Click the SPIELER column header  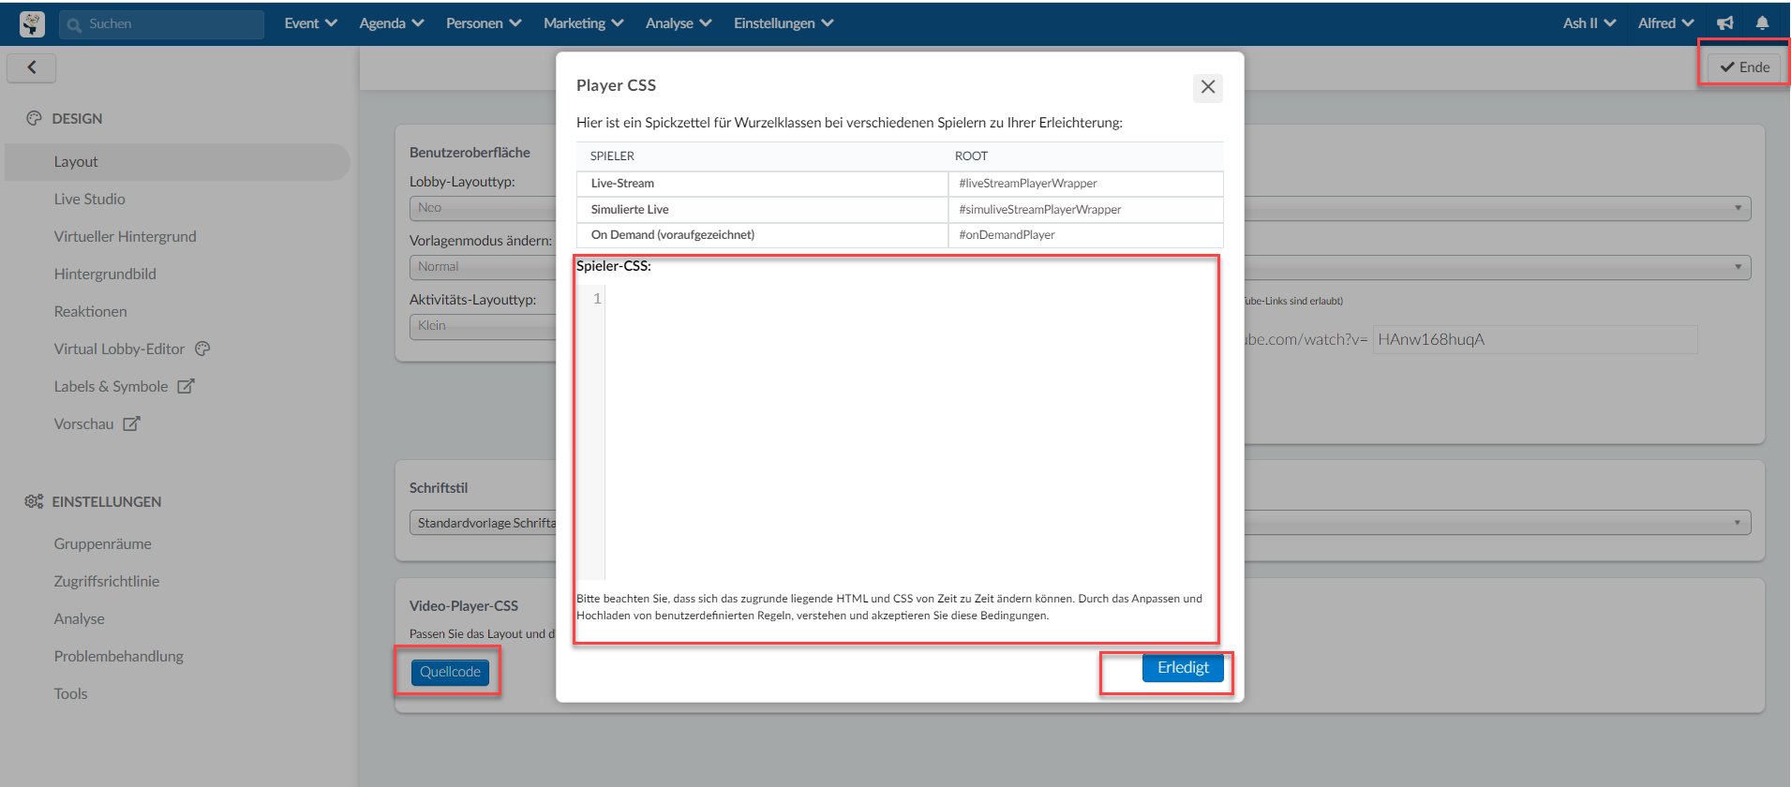coord(612,156)
